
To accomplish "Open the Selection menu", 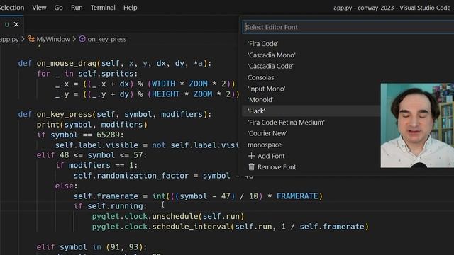I will point(11,8).
